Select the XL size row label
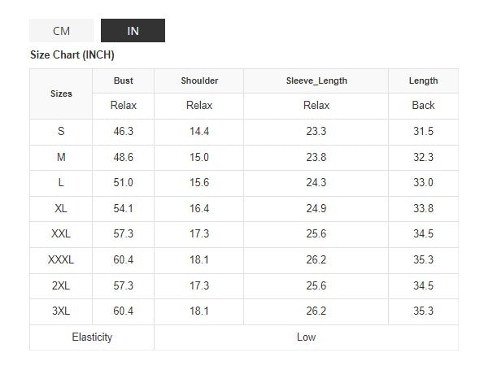 [61, 208]
